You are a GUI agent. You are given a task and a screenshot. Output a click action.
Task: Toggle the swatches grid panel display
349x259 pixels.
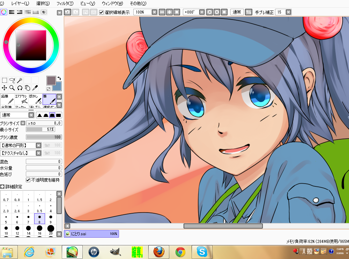(x=36, y=12)
